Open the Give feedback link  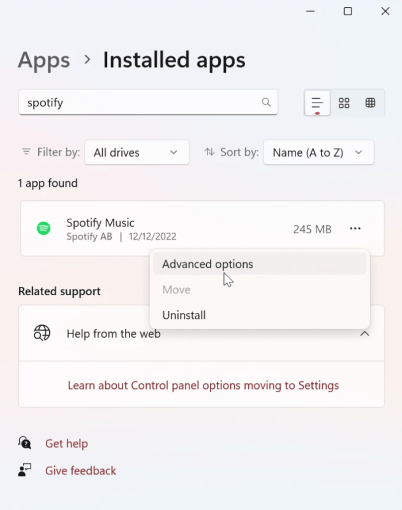[x=80, y=470]
